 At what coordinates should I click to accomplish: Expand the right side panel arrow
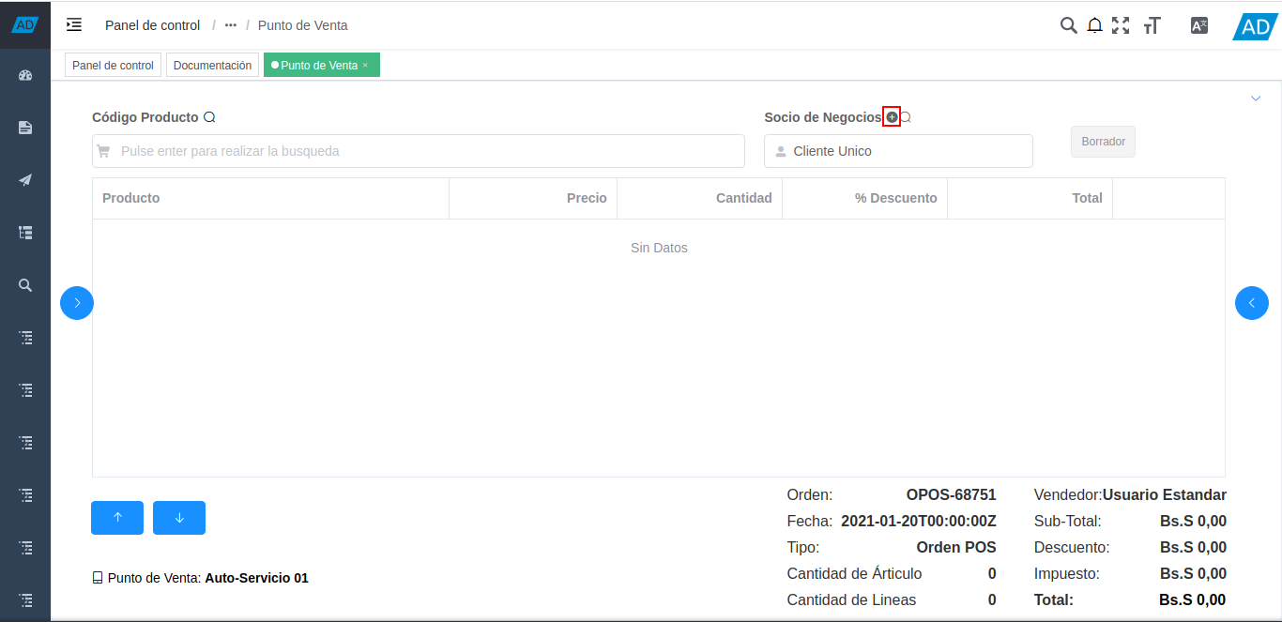pos(1252,303)
